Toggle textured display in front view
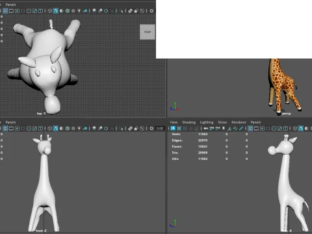Image resolution: width=312 pixels, height=234 pixels. point(73,129)
